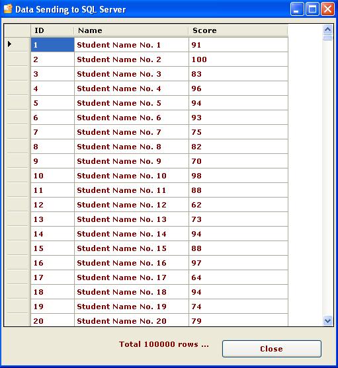The height and width of the screenshot is (368, 338).
Task: Click score 91 for student 1
Action: pos(238,45)
